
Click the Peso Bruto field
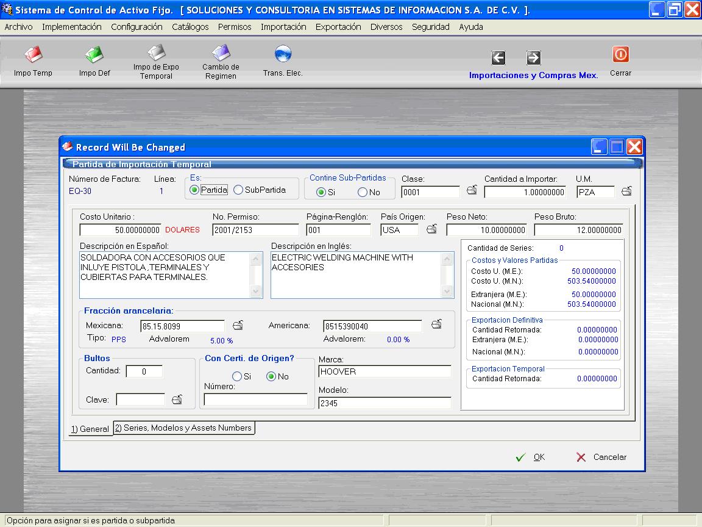pos(578,230)
